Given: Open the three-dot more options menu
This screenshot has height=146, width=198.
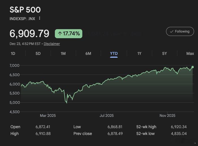Looking at the screenshot, I should (40, 18).
